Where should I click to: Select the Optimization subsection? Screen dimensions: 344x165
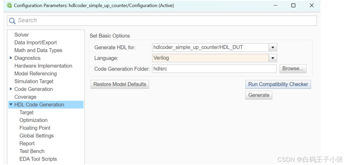[x=33, y=120]
